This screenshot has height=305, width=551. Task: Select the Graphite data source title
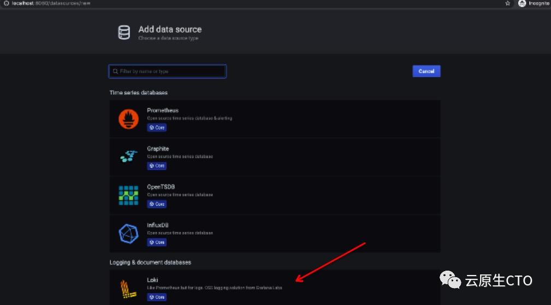point(158,148)
